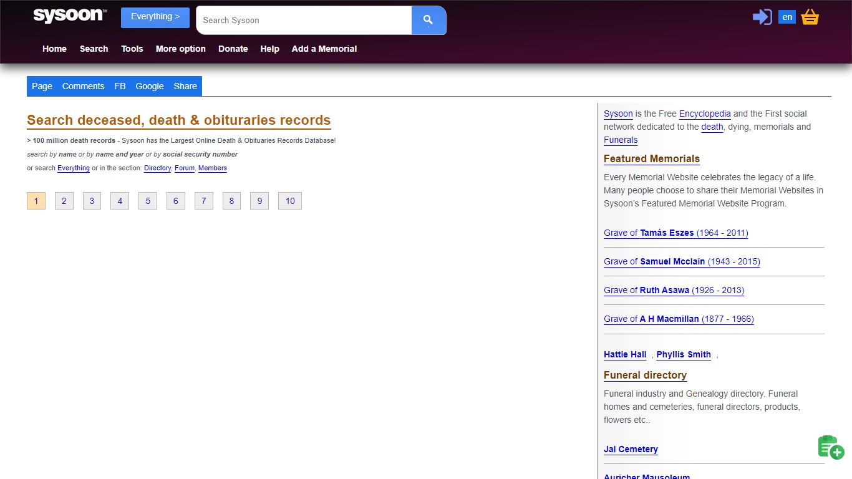Go to pagination page 5
Viewport: 852px width, 479px height.
pos(148,201)
